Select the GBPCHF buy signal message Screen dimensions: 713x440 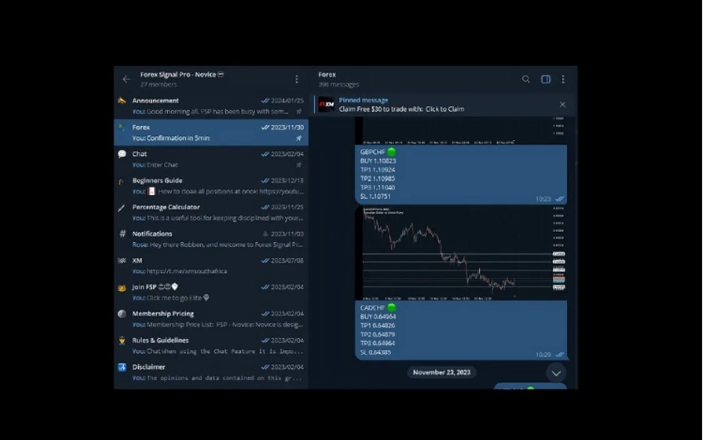(x=460, y=174)
